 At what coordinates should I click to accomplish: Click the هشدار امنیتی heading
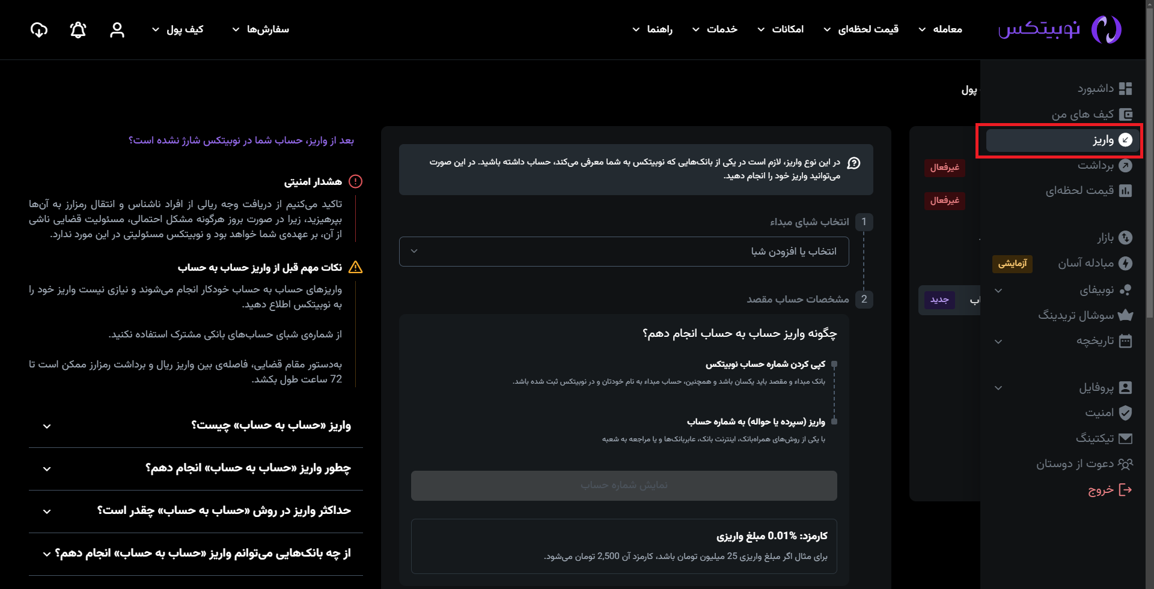313,181
